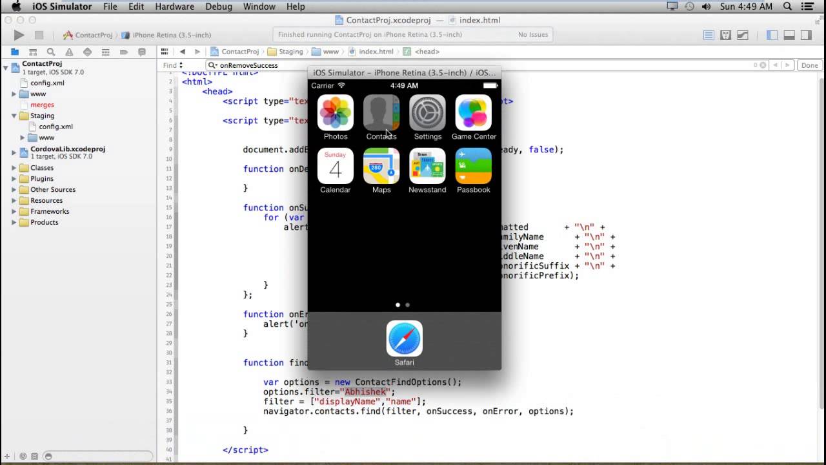Open the Project navigator folder icon
This screenshot has width=826, height=465.
[x=15, y=52]
